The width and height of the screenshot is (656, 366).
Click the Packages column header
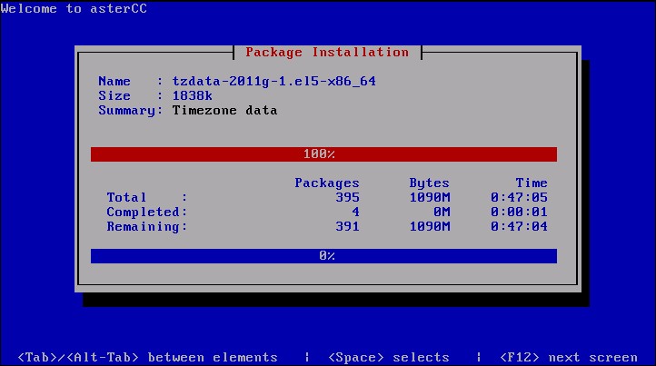pyautogui.click(x=327, y=183)
